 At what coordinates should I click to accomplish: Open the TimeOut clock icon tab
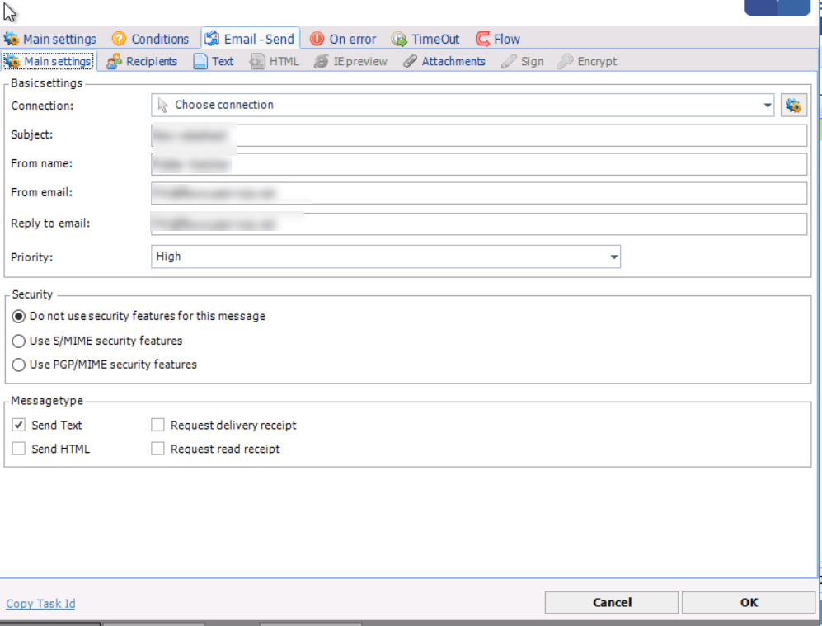(399, 40)
